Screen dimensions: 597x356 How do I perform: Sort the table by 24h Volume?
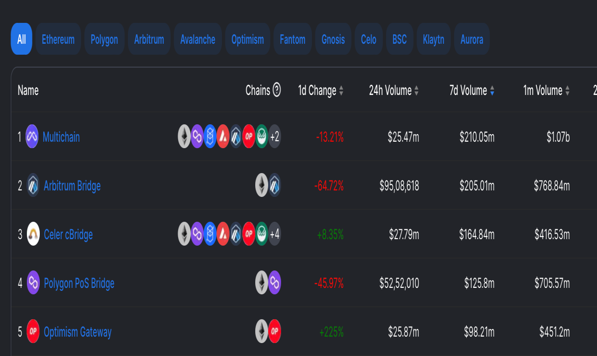(394, 90)
